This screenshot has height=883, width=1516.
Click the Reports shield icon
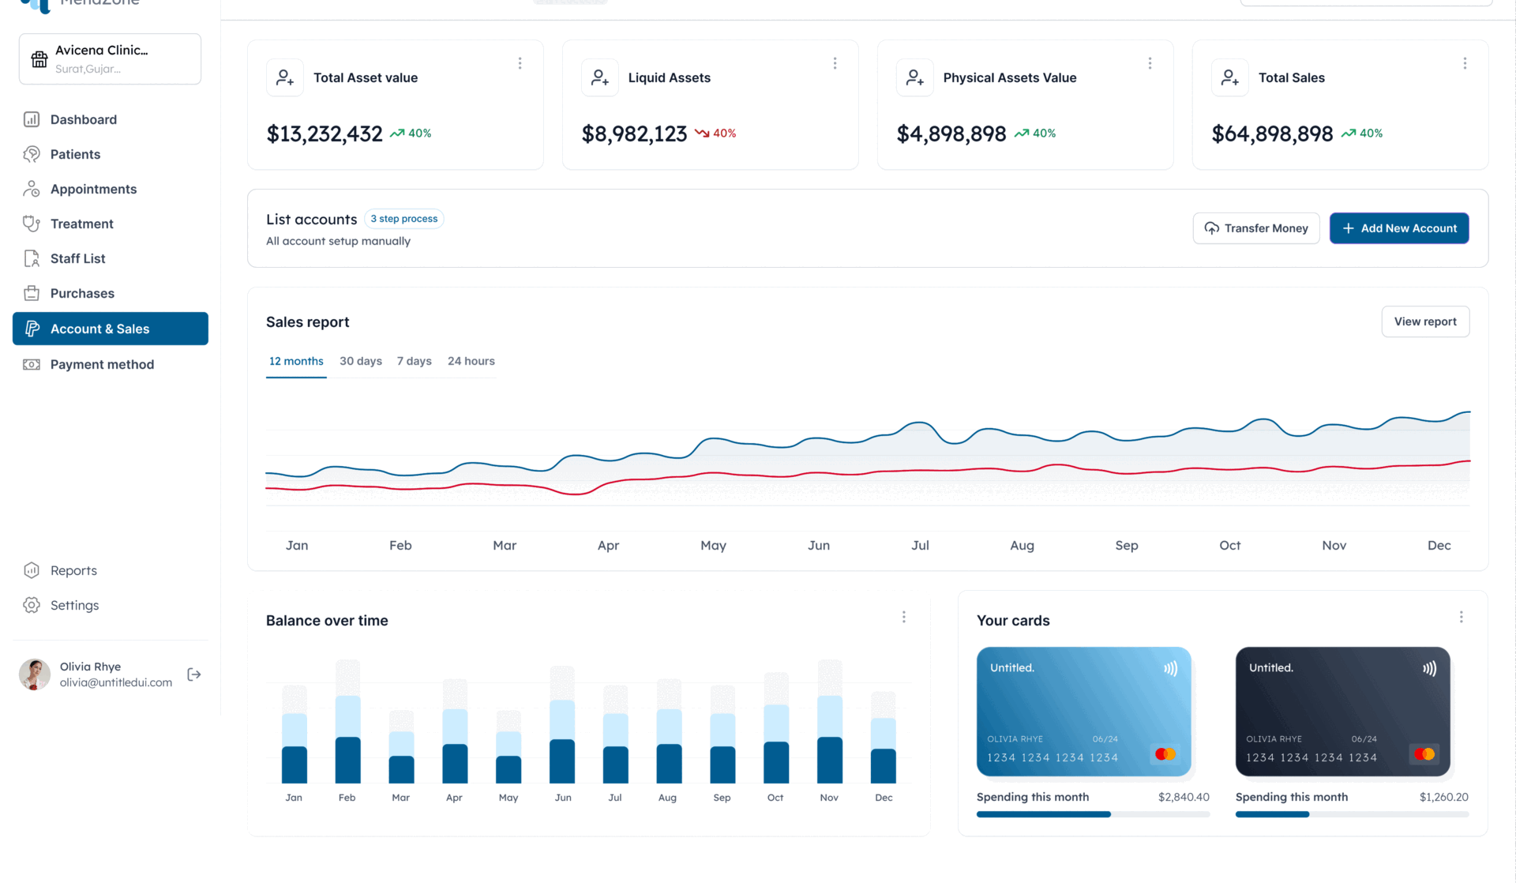pos(32,570)
